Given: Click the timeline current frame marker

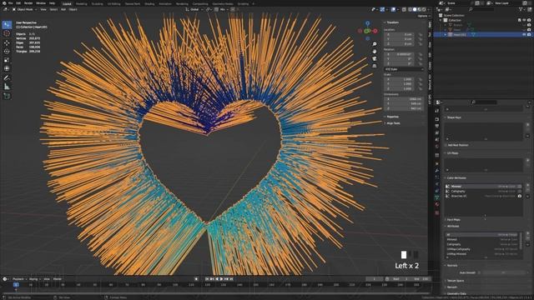Looking at the screenshot, I should click(16, 285).
